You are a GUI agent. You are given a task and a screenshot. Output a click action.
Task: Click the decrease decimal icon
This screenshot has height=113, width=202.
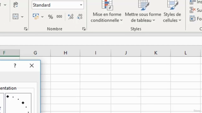[80, 17]
